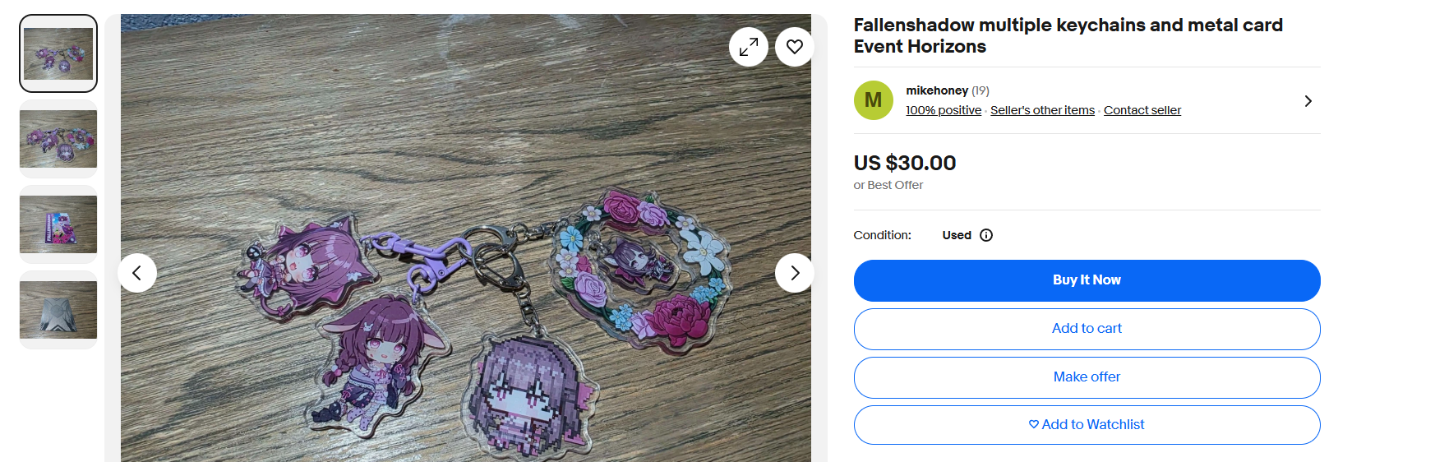
Task: Click the mikehoney seller avatar
Action: point(874,100)
